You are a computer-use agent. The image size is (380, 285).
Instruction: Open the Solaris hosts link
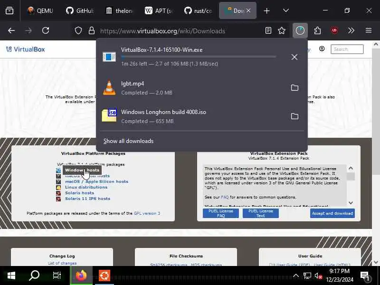[x=79, y=193]
